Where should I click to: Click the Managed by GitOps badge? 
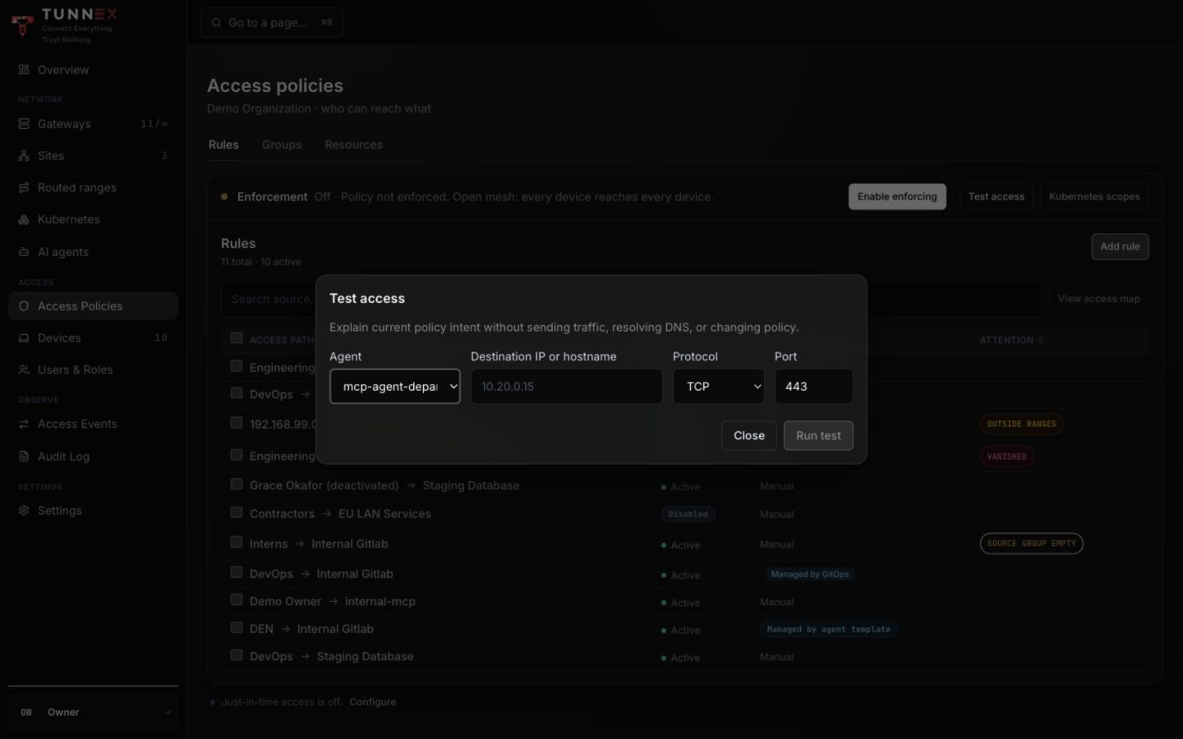pyautogui.click(x=810, y=575)
